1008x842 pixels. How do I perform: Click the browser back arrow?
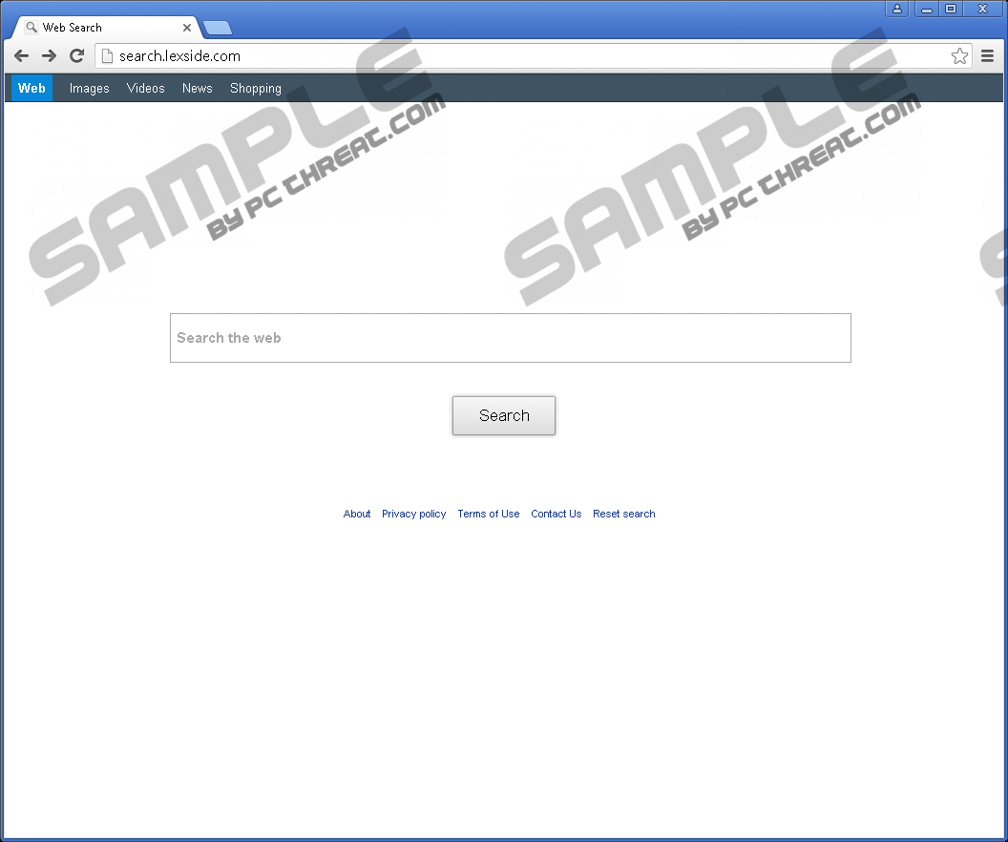[x=21, y=56]
